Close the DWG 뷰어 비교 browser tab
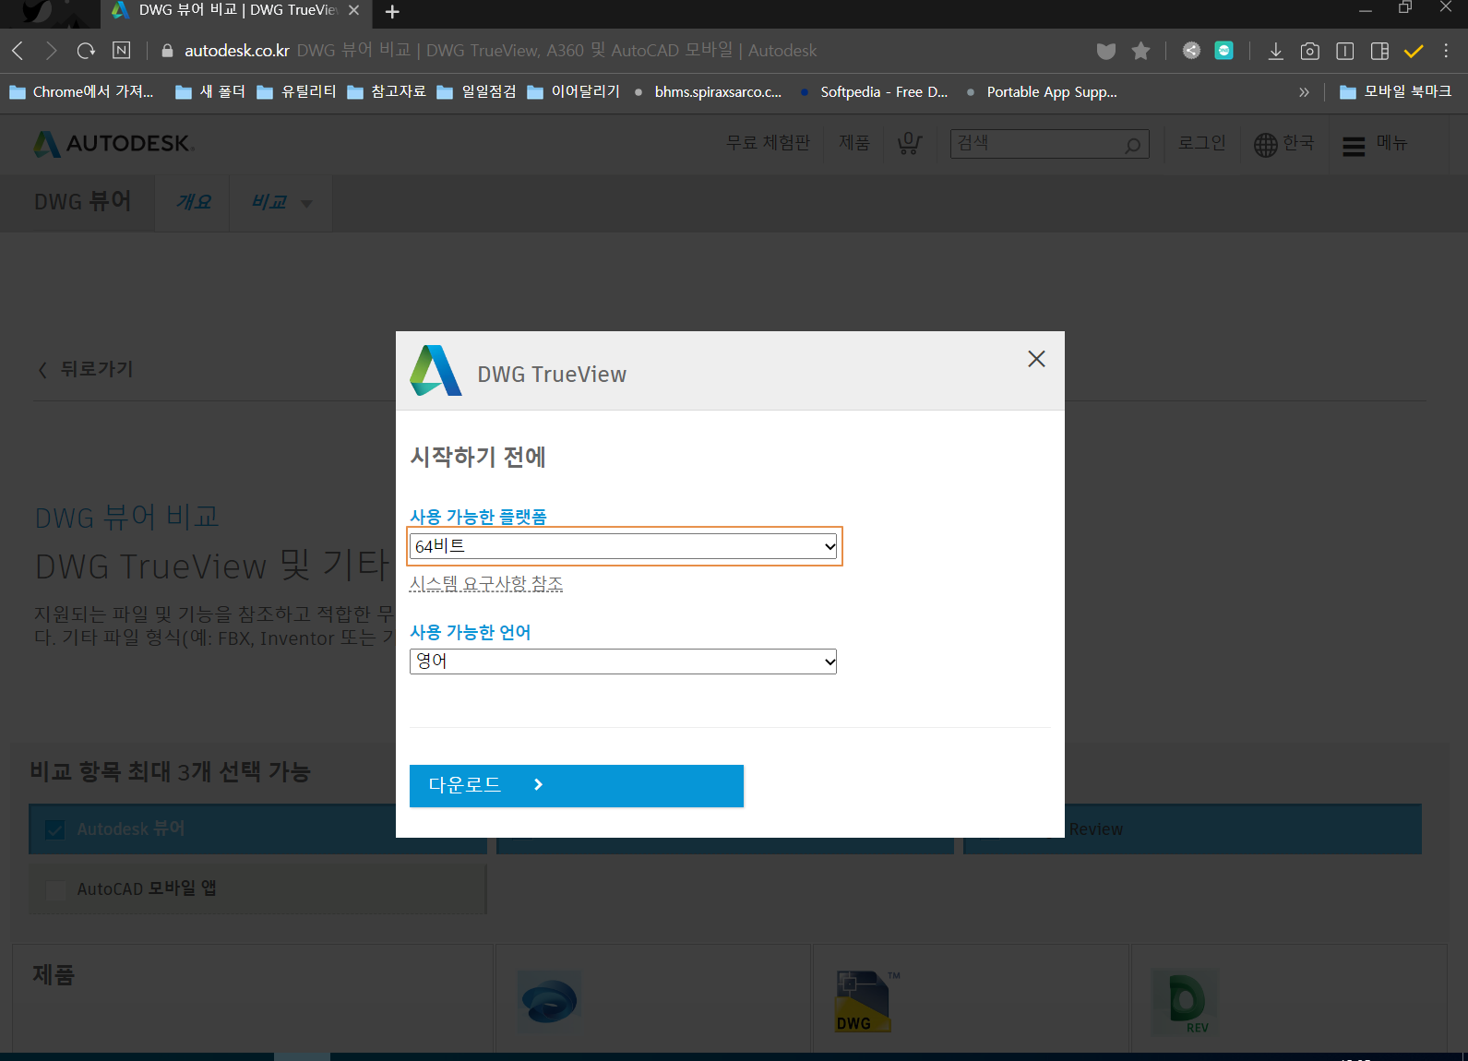This screenshot has height=1061, width=1468. tap(353, 10)
